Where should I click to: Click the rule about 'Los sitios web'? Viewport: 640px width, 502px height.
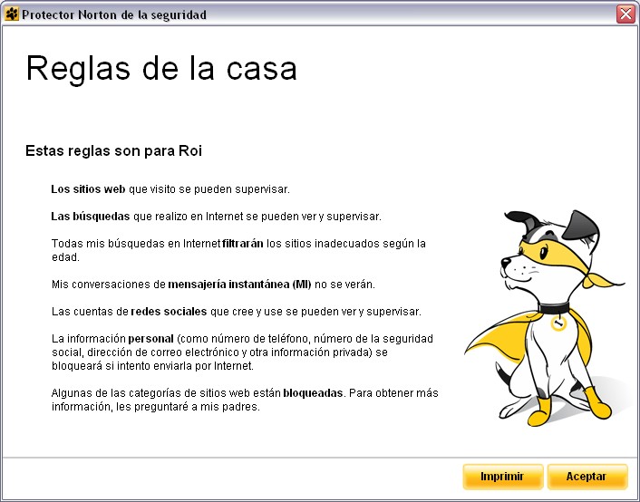pyautogui.click(x=170, y=189)
